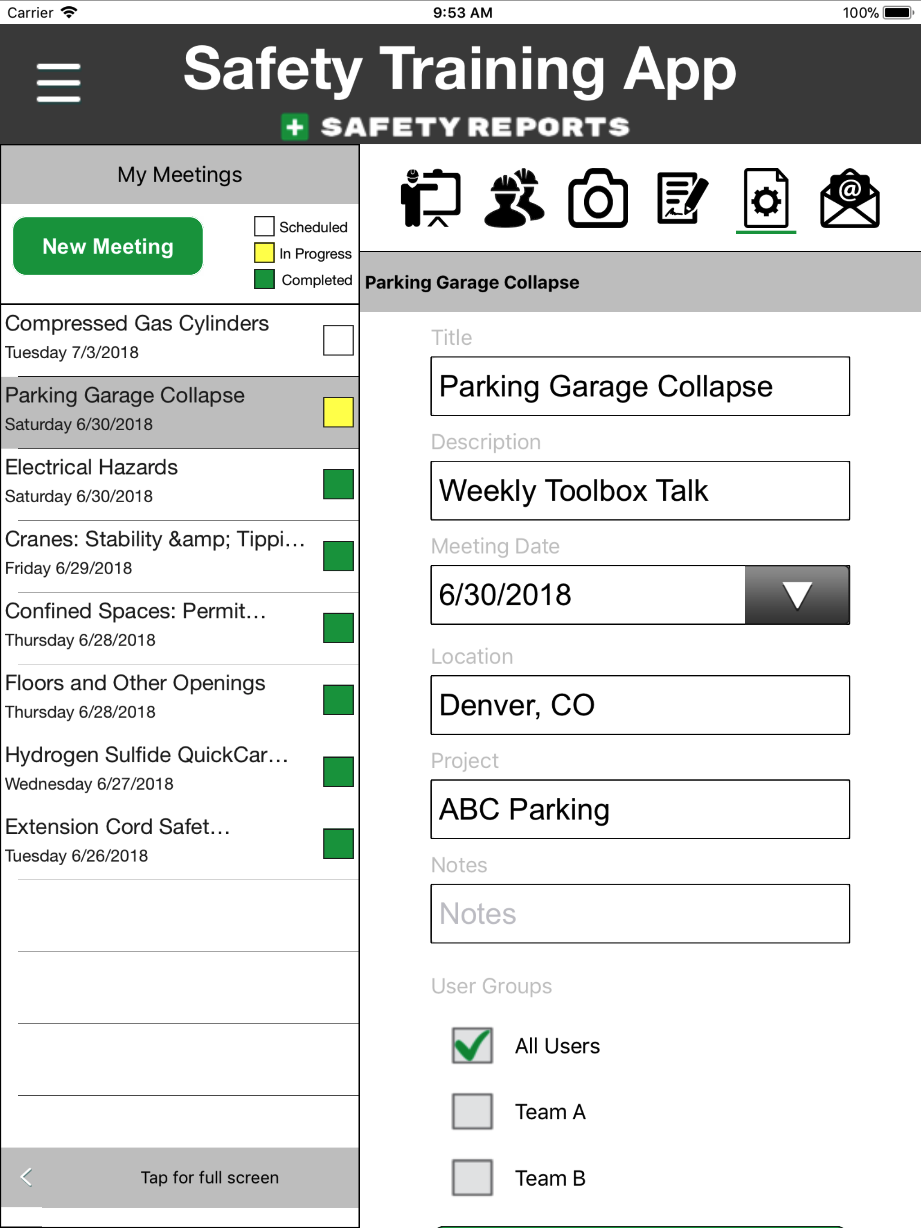Select Hydrogen Sulfide QuickCar meeting
This screenshot has height=1228, width=921.
pos(179,772)
